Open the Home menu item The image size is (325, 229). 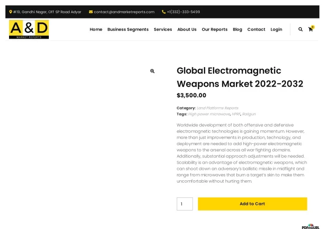point(96,29)
